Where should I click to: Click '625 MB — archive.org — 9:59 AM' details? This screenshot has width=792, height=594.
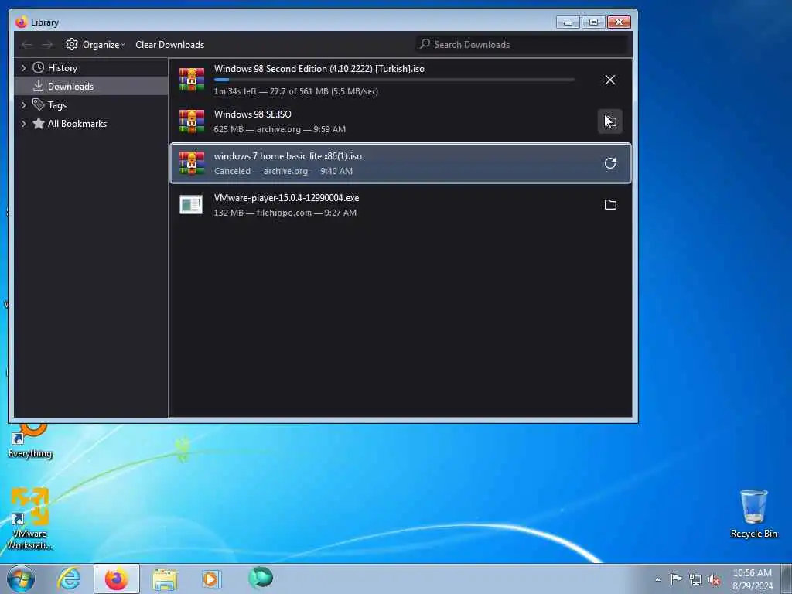click(x=280, y=129)
